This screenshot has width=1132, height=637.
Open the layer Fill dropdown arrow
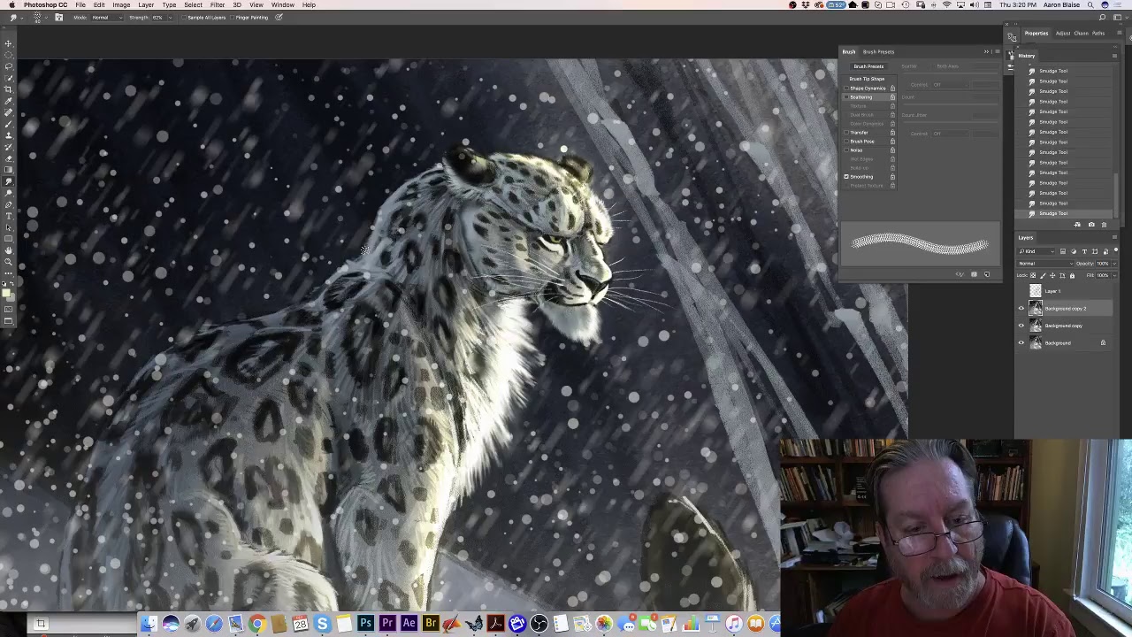tap(1114, 275)
